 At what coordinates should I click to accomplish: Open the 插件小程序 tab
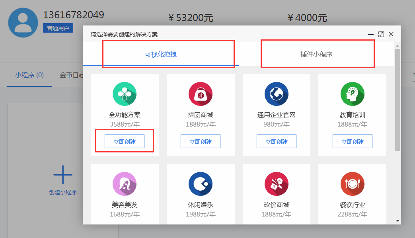[316, 54]
